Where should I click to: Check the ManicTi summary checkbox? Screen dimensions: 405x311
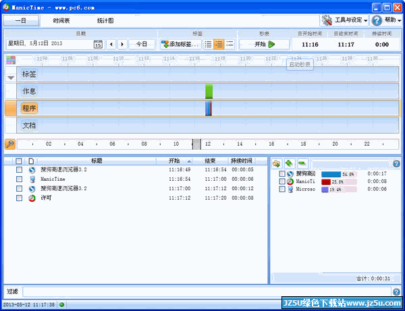click(282, 181)
